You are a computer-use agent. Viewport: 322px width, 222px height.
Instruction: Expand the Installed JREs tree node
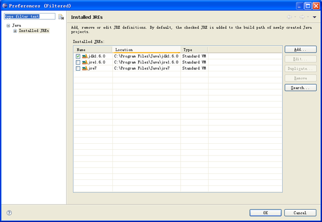[x=15, y=31]
